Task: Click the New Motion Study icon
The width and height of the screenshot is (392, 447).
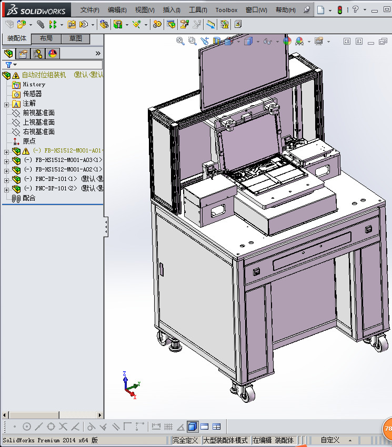Action: coord(157,24)
